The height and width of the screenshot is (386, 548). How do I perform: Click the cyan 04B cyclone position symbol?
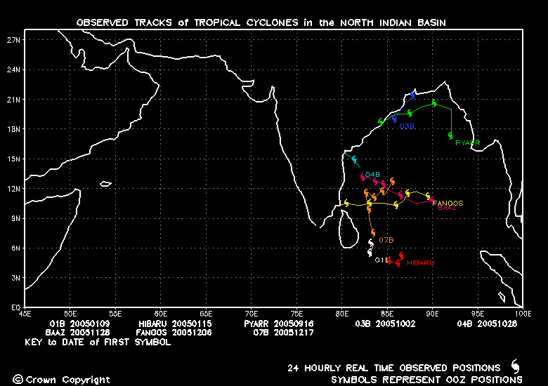(354, 160)
